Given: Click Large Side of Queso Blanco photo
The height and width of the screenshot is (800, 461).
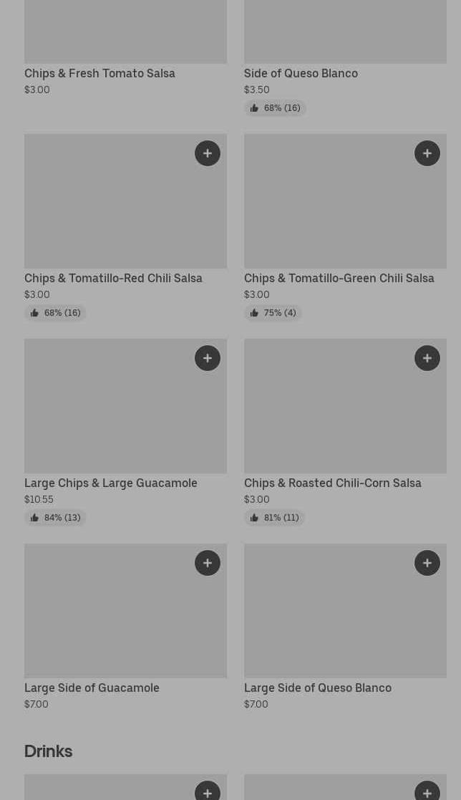Looking at the screenshot, I should 345,610.
